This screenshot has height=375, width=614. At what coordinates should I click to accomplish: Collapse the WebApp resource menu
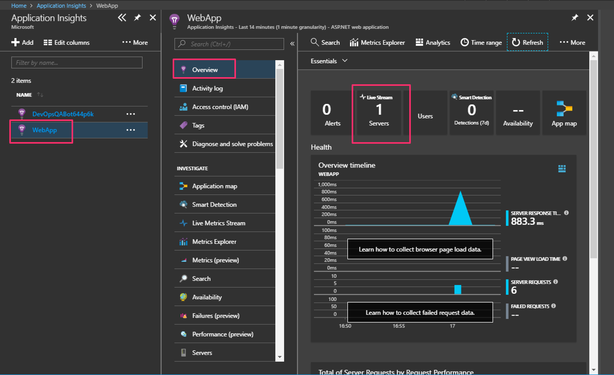coord(292,44)
